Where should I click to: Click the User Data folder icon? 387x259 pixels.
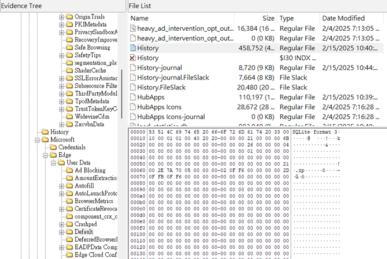pyautogui.click(x=61, y=162)
